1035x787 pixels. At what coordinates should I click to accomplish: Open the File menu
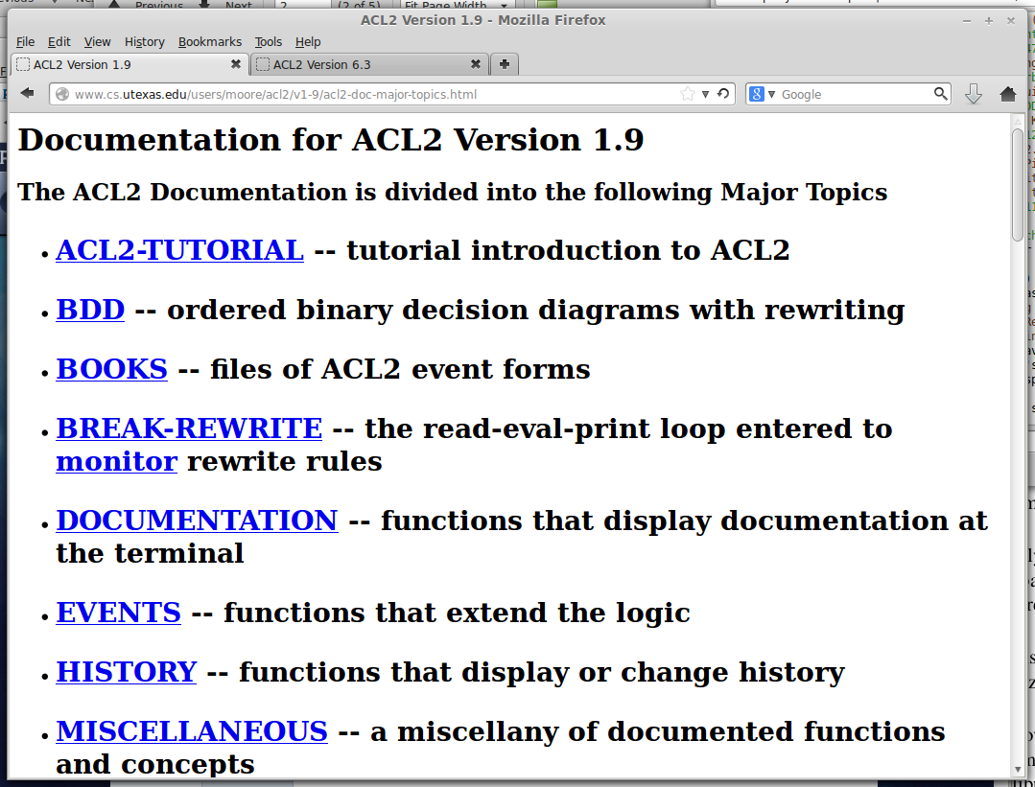click(x=25, y=41)
